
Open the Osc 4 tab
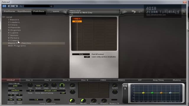pyautogui.click(x=85, y=80)
